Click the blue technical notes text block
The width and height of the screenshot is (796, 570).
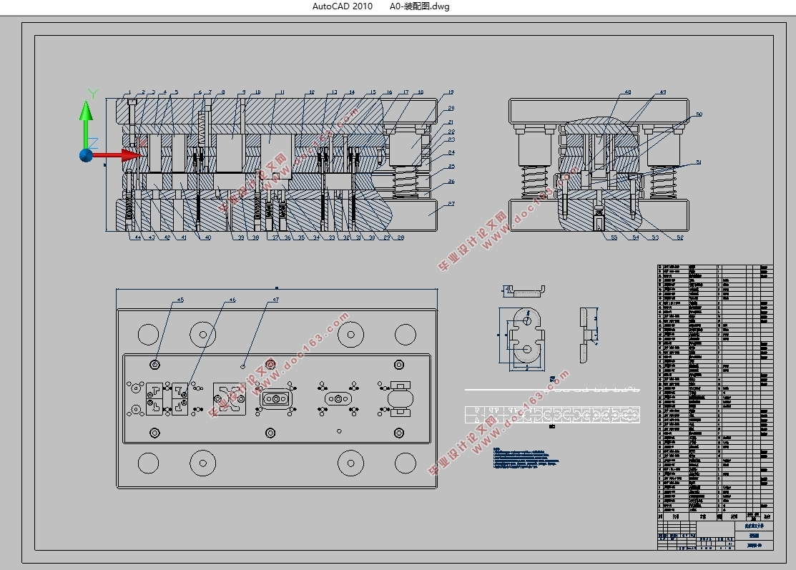pos(526,457)
